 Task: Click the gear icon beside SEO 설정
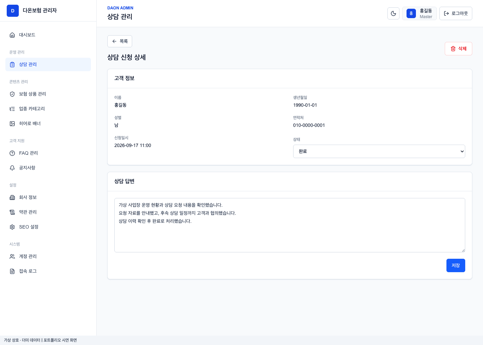point(12,227)
